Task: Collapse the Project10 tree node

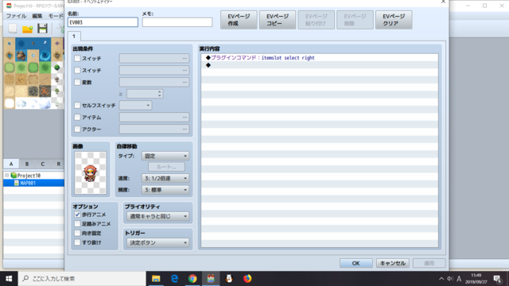Action: tap(7, 176)
